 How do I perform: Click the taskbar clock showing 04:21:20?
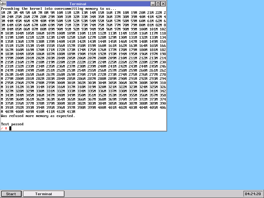tap(253, 194)
